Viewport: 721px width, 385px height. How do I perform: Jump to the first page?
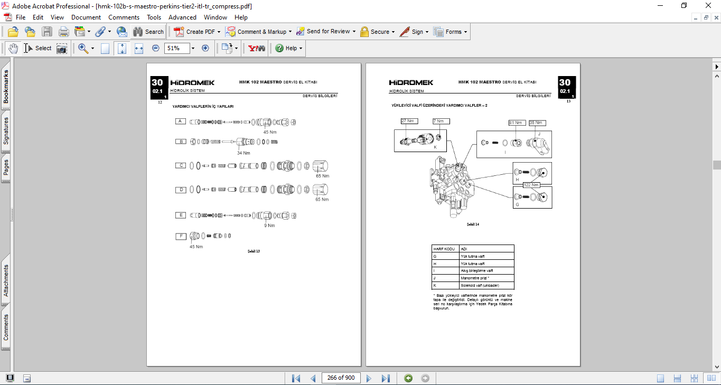[296, 378]
